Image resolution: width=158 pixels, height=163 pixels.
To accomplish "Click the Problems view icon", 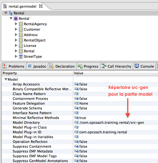I will coord(5,66).
